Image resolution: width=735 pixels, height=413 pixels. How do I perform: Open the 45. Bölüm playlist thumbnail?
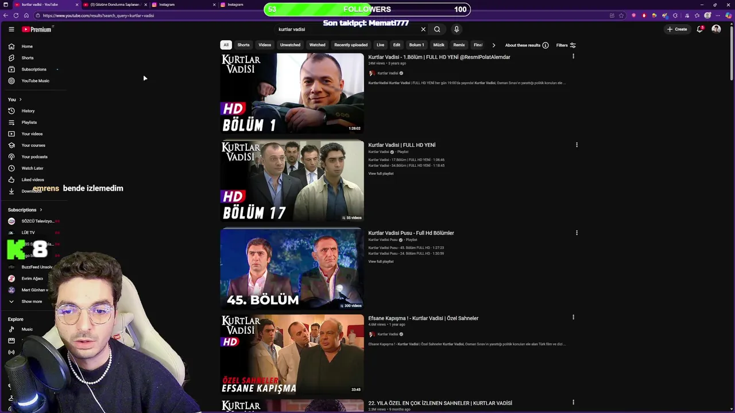[x=292, y=269]
